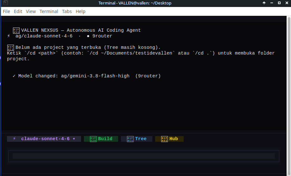Click the checkmark before 'Model changed'
Viewport: 291px width, 176px height.
14,76
